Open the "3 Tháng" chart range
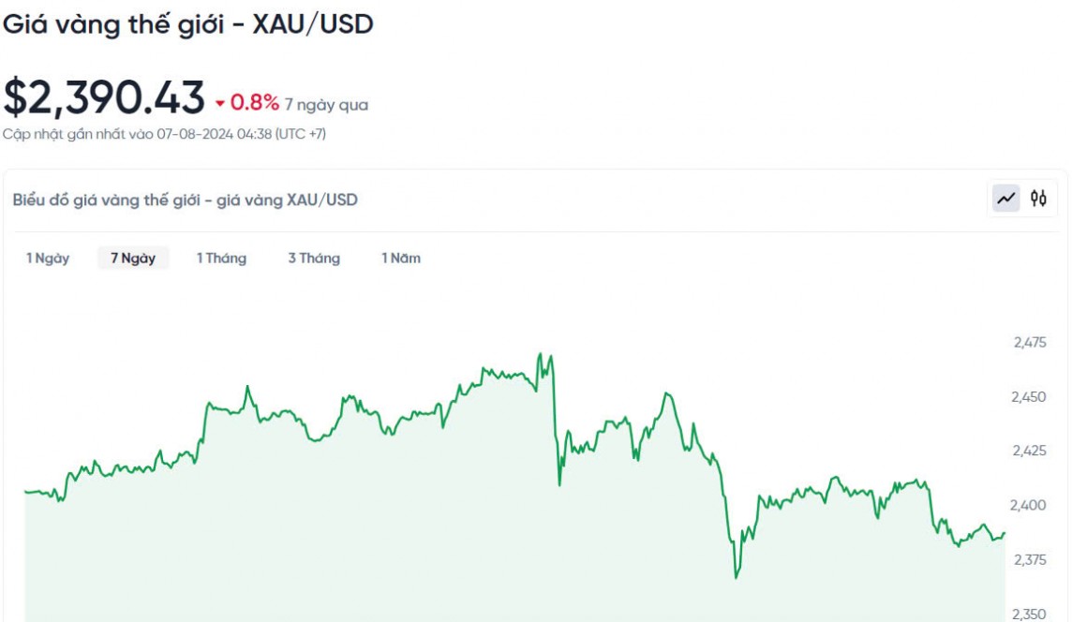1072x622 pixels. (x=314, y=259)
